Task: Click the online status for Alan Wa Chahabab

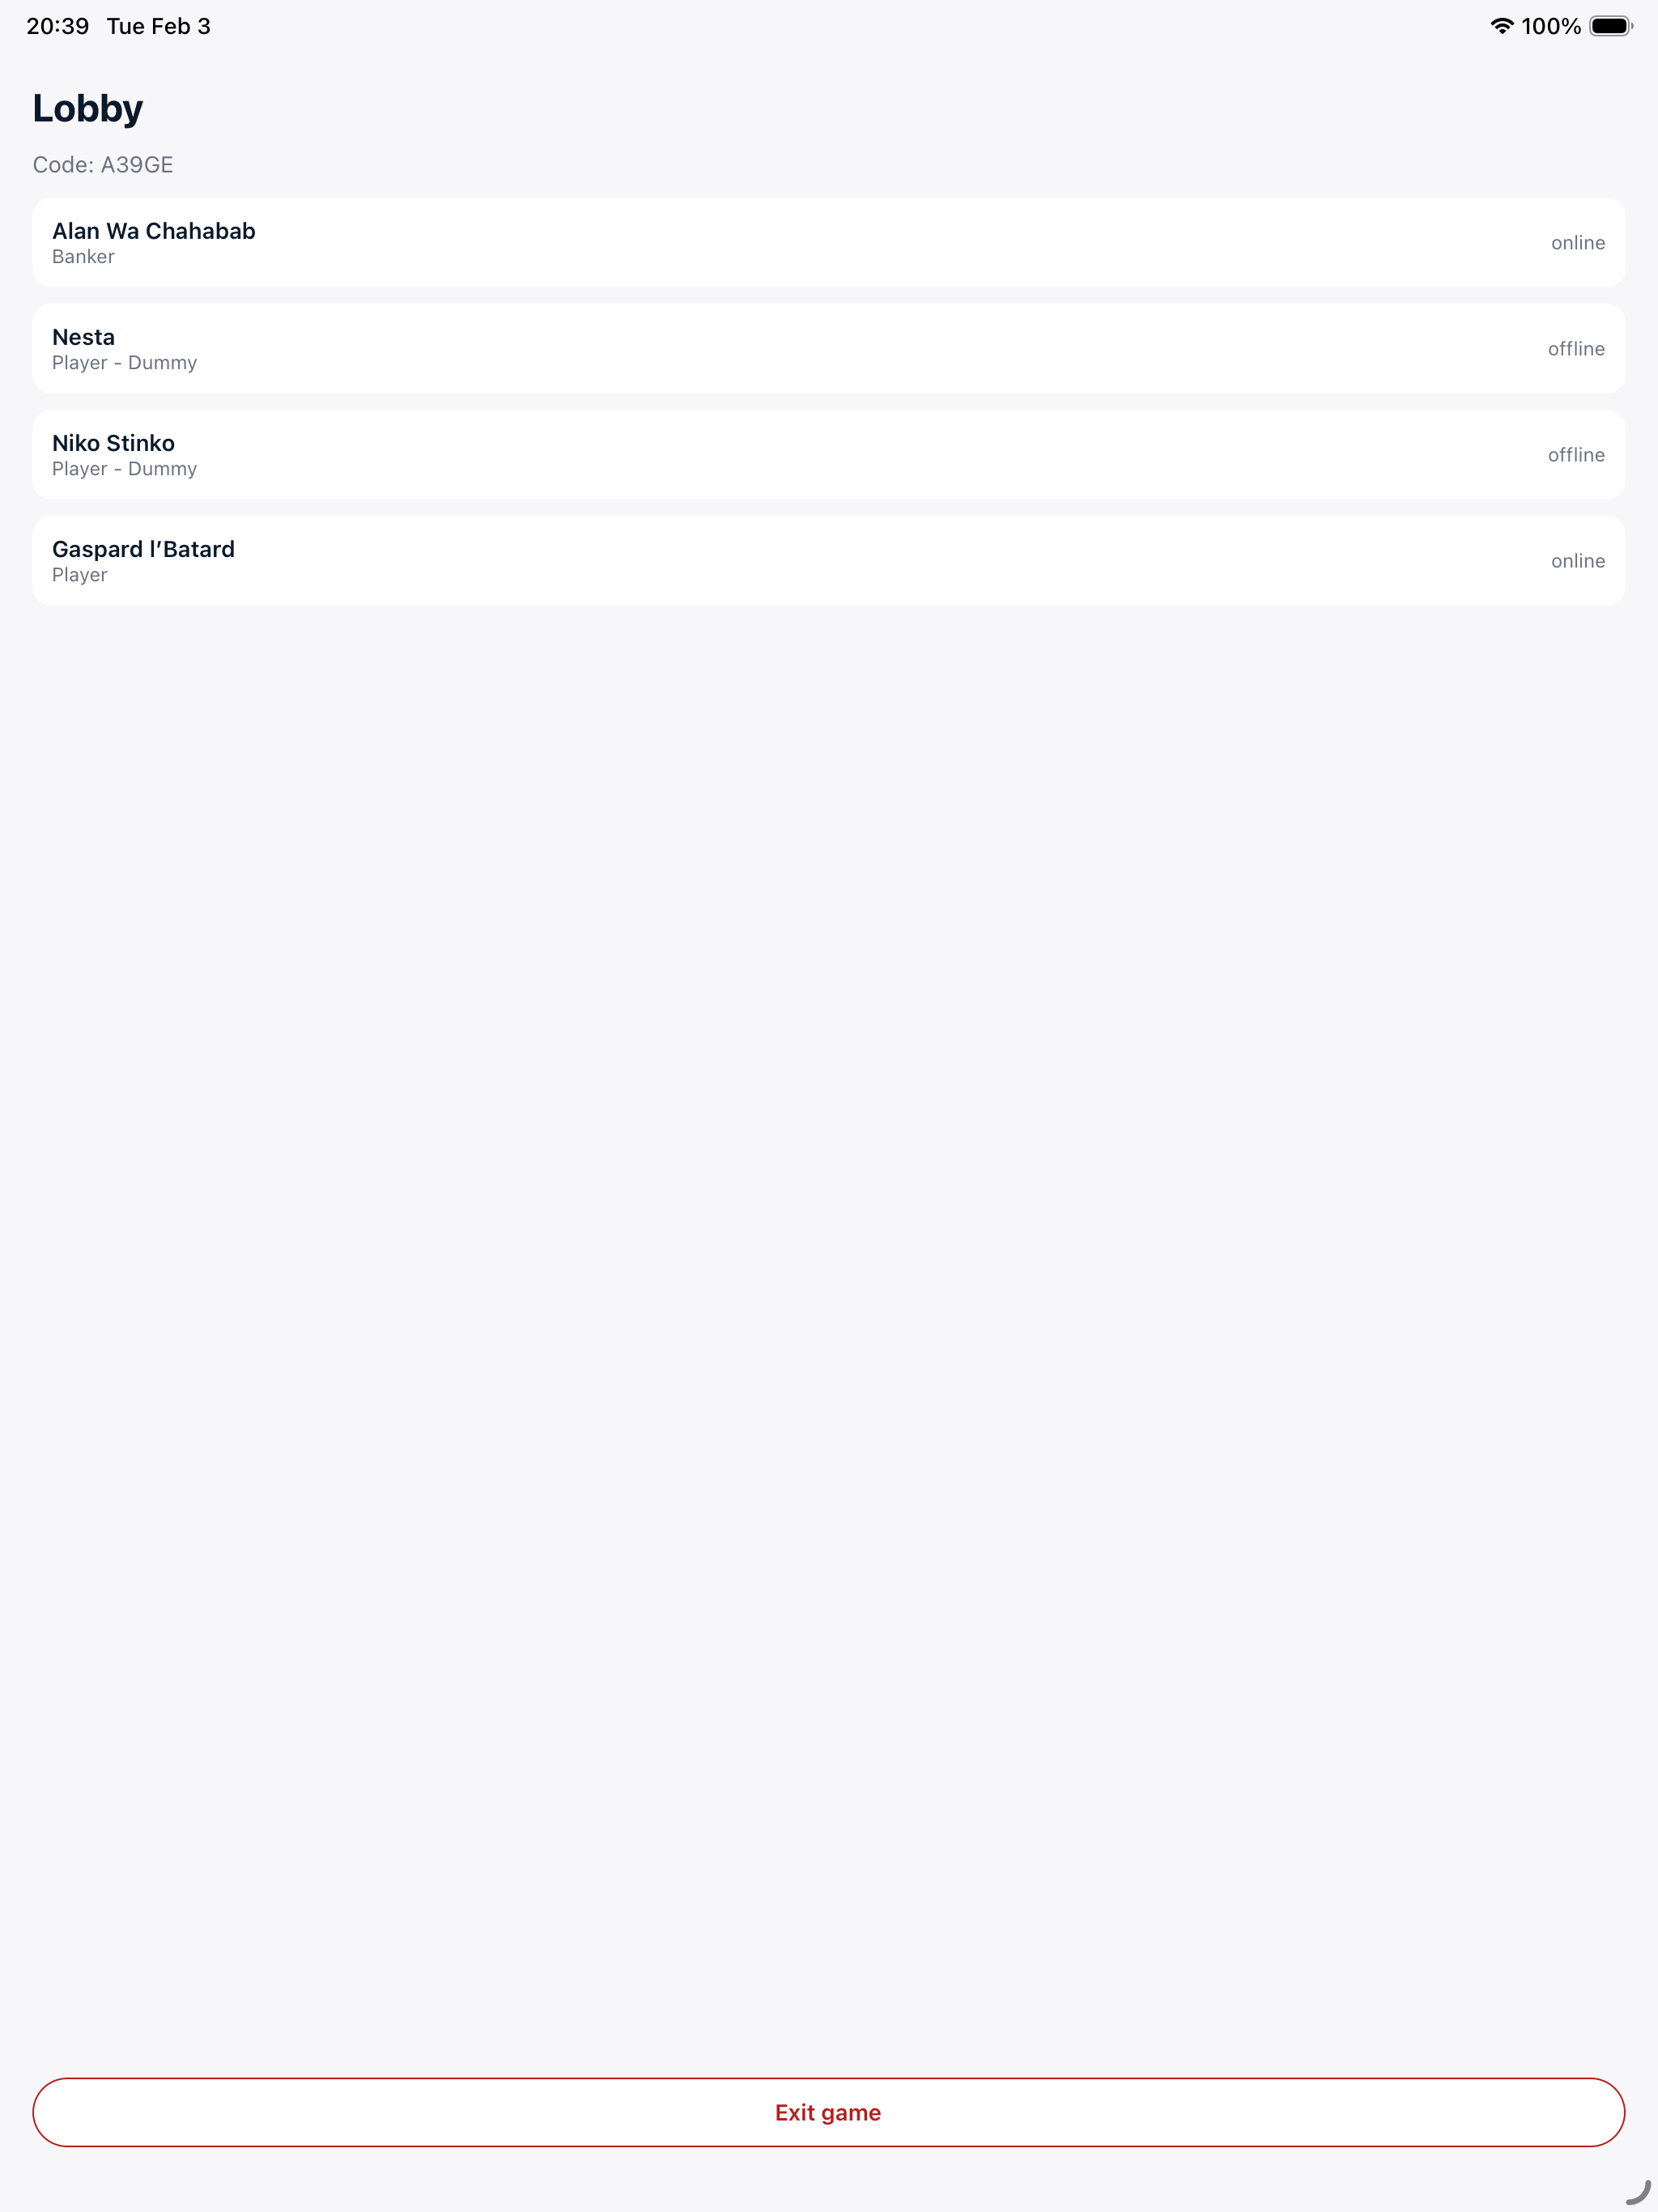Action: [1577, 243]
